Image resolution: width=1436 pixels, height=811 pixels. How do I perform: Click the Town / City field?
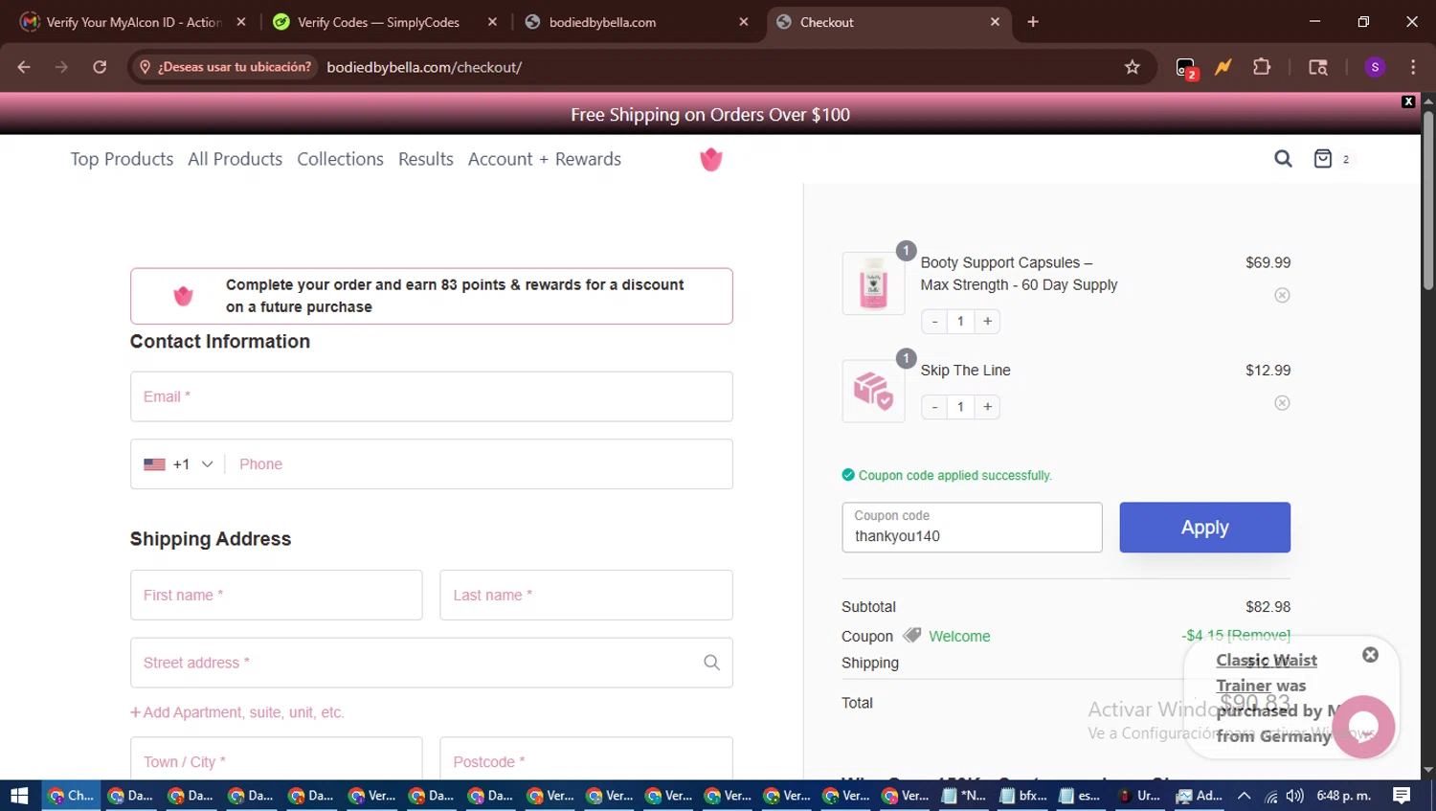click(x=277, y=760)
